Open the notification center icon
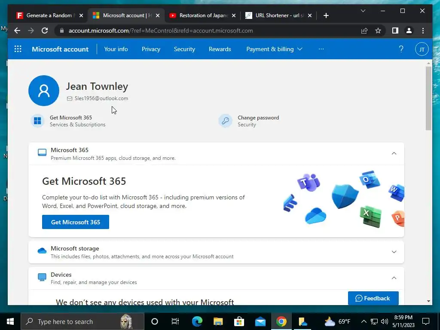Viewport: 440px width, 330px height. point(426,321)
